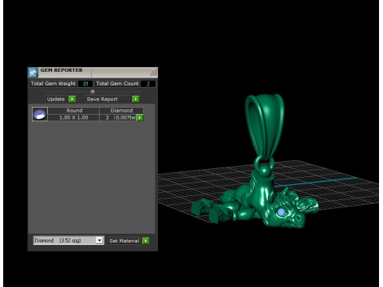Open the Diamond material dropdown
This screenshot has width=383, height=287.
click(69, 241)
